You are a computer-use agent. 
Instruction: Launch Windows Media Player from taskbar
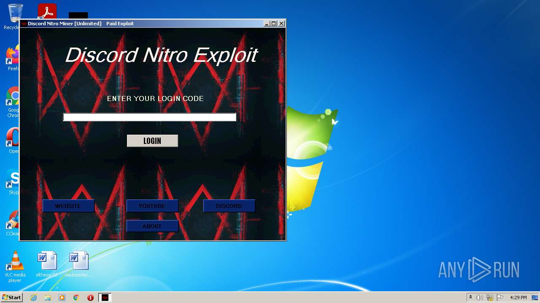tap(62, 298)
